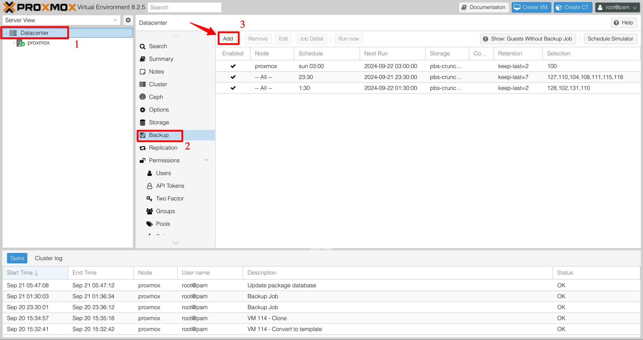Open the Schedule Simulator
643x340 pixels.
coord(610,39)
